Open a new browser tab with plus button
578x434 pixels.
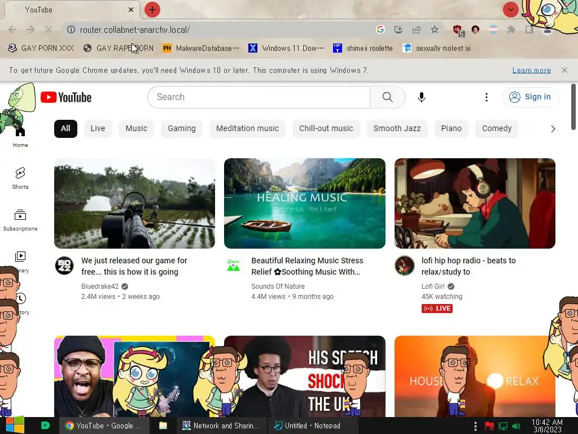pos(152,10)
